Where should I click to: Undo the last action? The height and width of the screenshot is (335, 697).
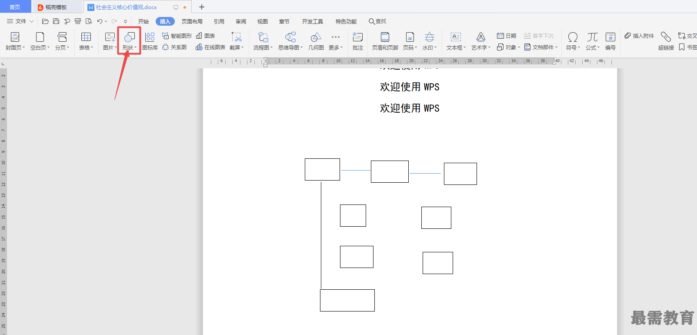(100, 21)
